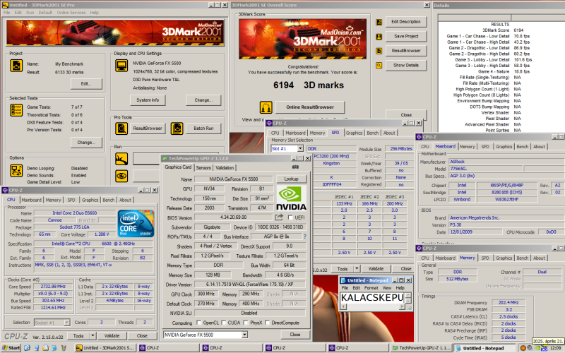This screenshot has height=353, width=565.
Task: Click the Selected Tests icon in 3DMark
Action: click(x=16, y=110)
